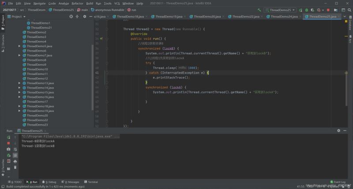Click the Debug bug icon in the top toolbar
This screenshot has height=189, width=353.
click(x=307, y=10)
